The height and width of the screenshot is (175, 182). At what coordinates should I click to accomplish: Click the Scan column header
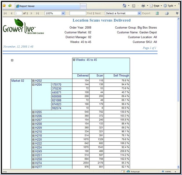pyautogui.click(x=96, y=76)
